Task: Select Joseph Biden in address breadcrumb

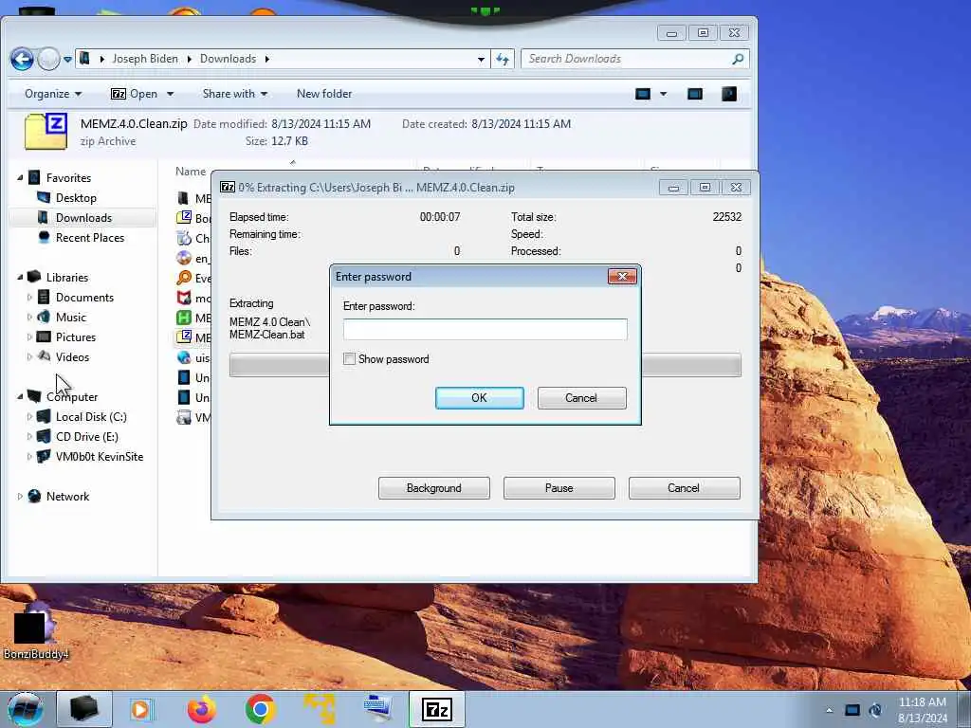Action: tap(145, 59)
